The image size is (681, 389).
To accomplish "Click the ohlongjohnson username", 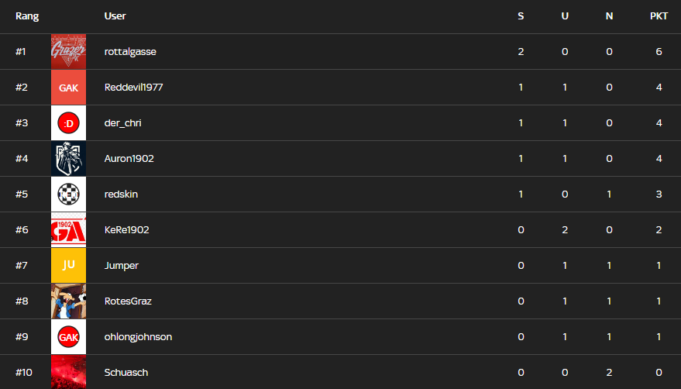I will coord(138,337).
